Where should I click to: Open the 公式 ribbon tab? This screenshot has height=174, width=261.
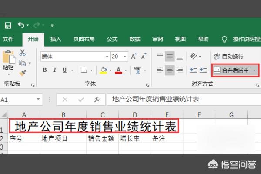(112, 39)
